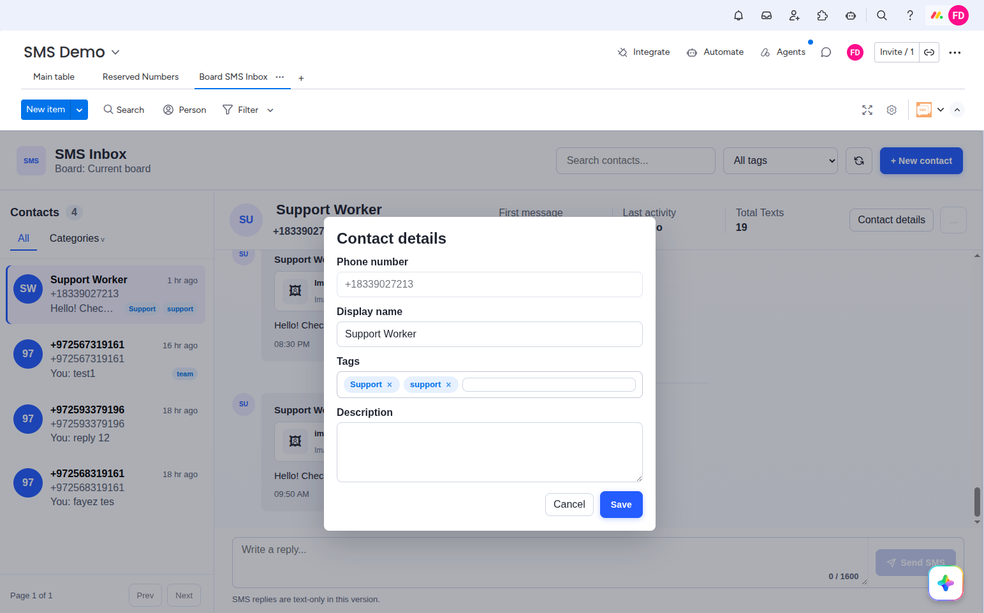Cancel the Contact details dialog

pos(569,505)
